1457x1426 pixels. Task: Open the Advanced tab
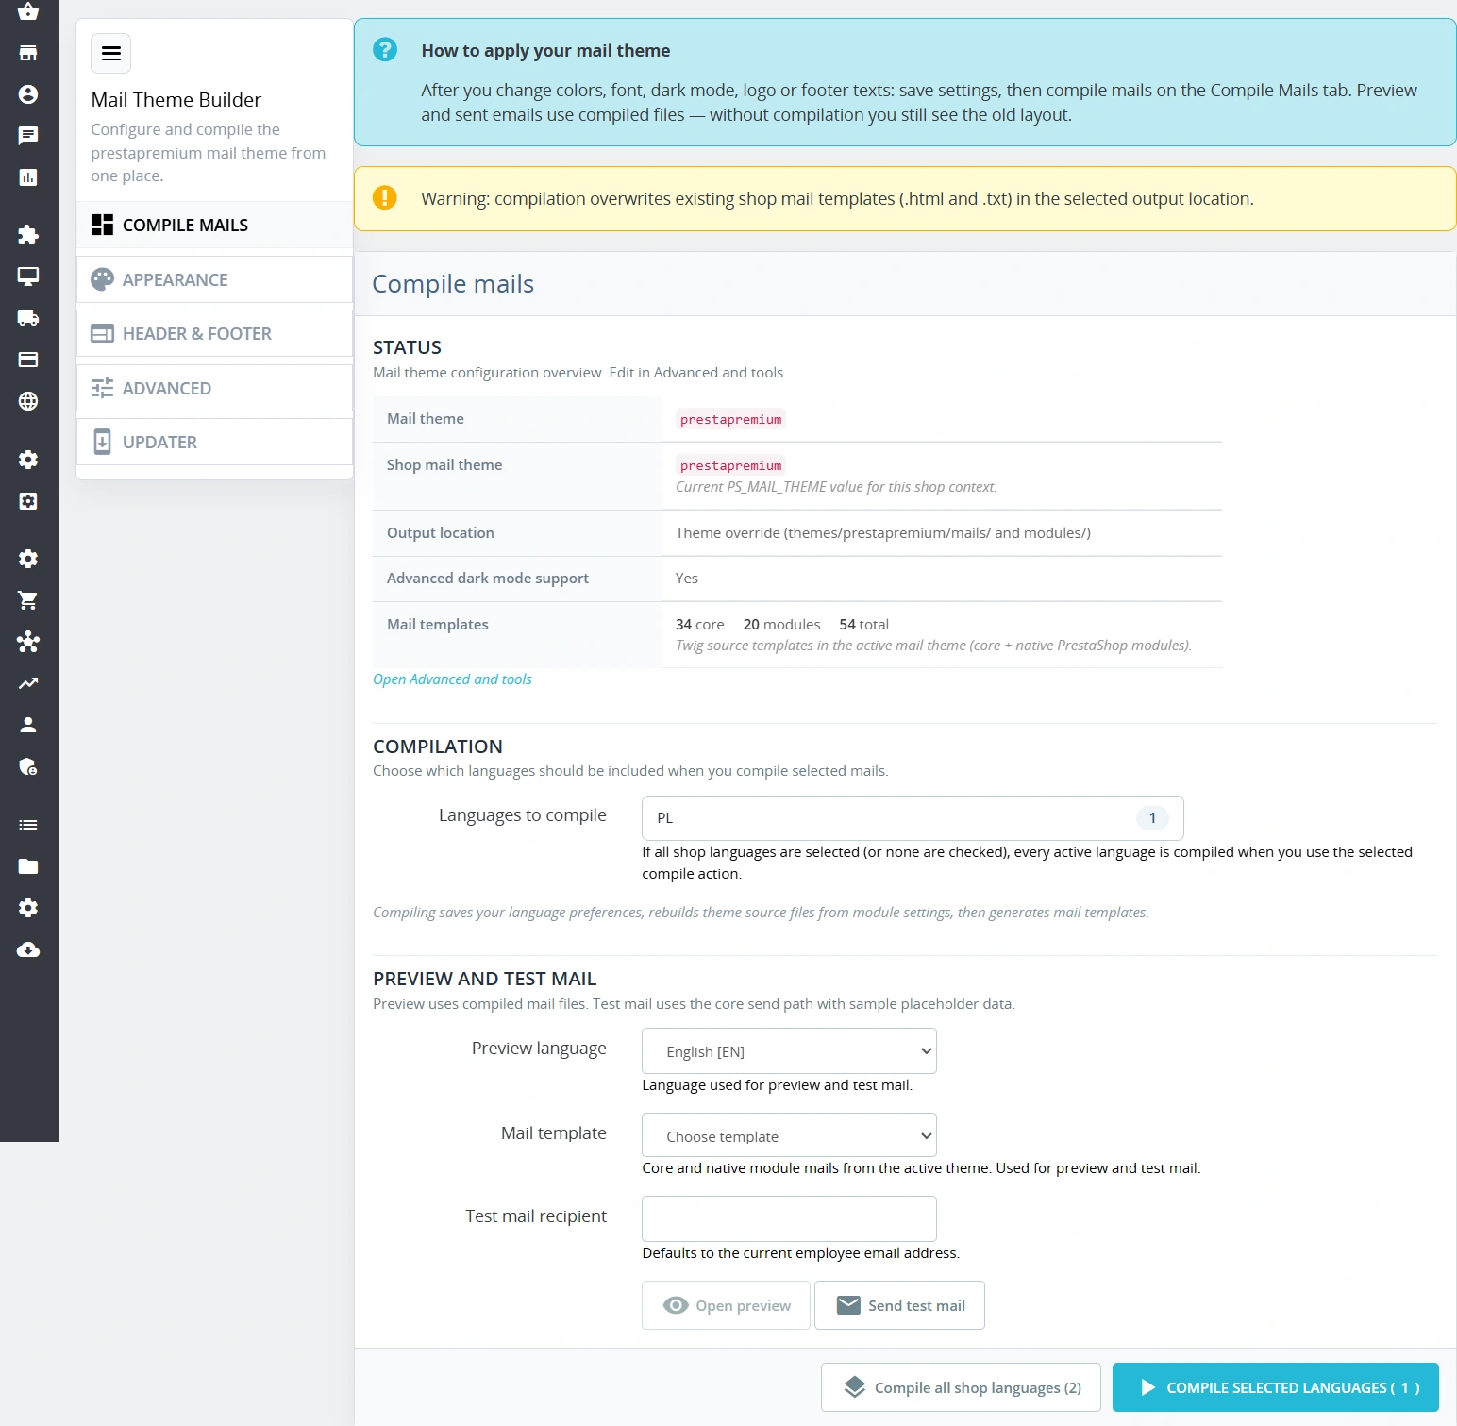(214, 388)
